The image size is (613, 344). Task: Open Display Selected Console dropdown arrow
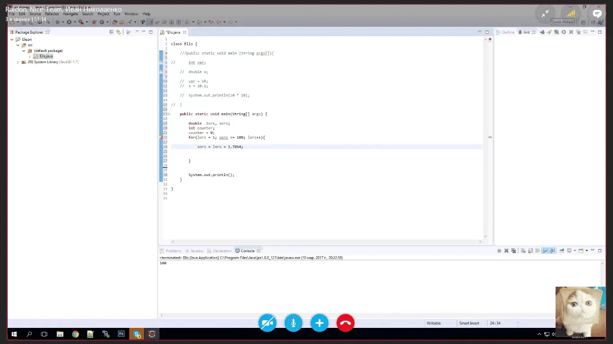pos(575,251)
